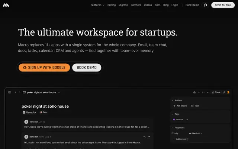Go back with the left arrow icon

pyautogui.click(x=15, y=92)
